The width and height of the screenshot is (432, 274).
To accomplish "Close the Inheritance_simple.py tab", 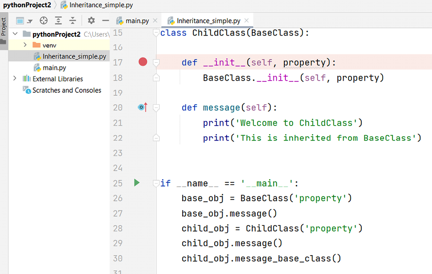I will click(x=247, y=20).
